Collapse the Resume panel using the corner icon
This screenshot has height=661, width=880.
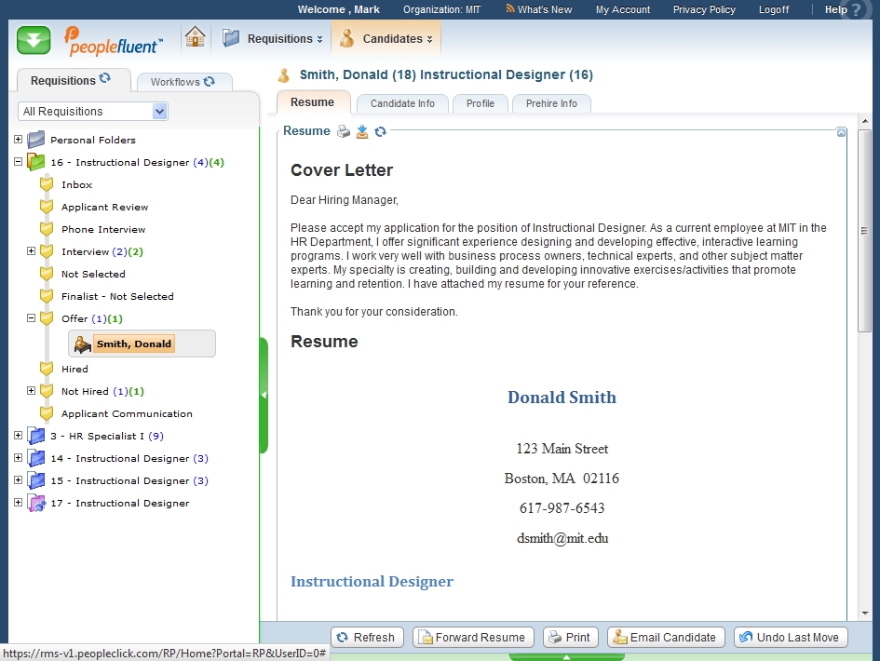(x=841, y=133)
